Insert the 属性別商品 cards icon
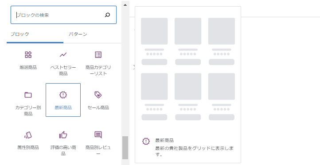 tap(28, 135)
